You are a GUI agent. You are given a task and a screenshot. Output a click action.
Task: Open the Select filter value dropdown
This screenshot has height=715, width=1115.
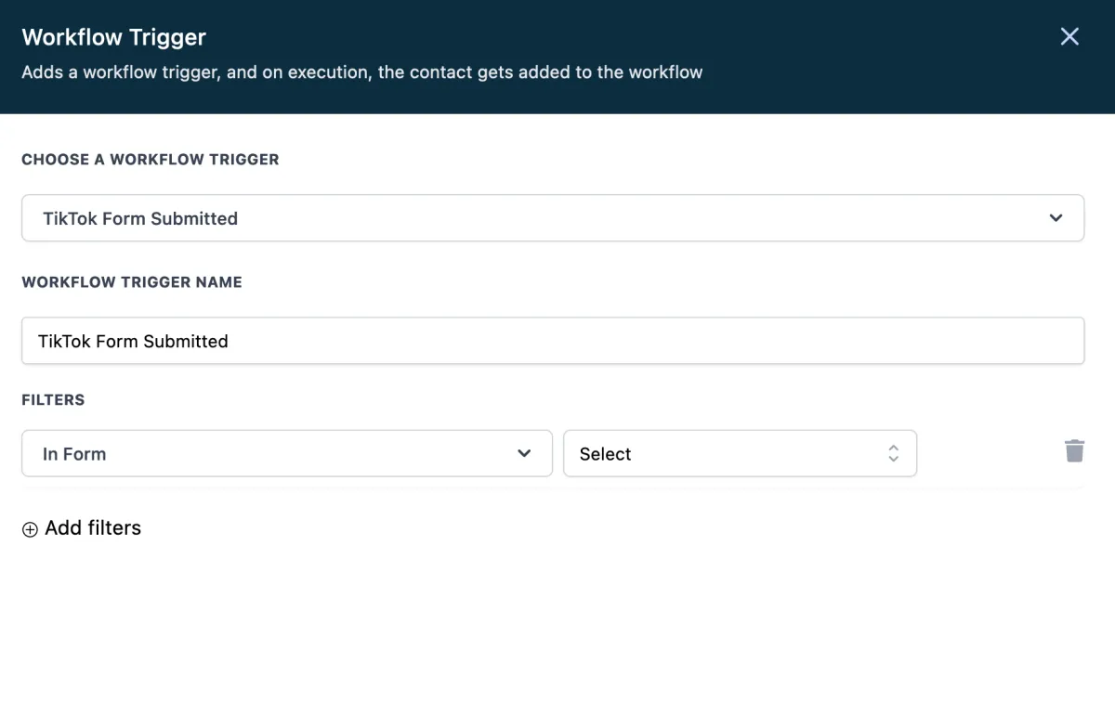point(739,453)
